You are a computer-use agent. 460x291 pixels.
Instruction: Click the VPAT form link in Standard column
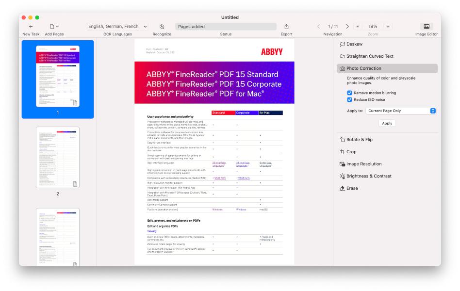click(220, 178)
